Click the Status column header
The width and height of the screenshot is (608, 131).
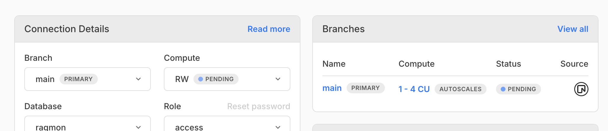(x=508, y=64)
